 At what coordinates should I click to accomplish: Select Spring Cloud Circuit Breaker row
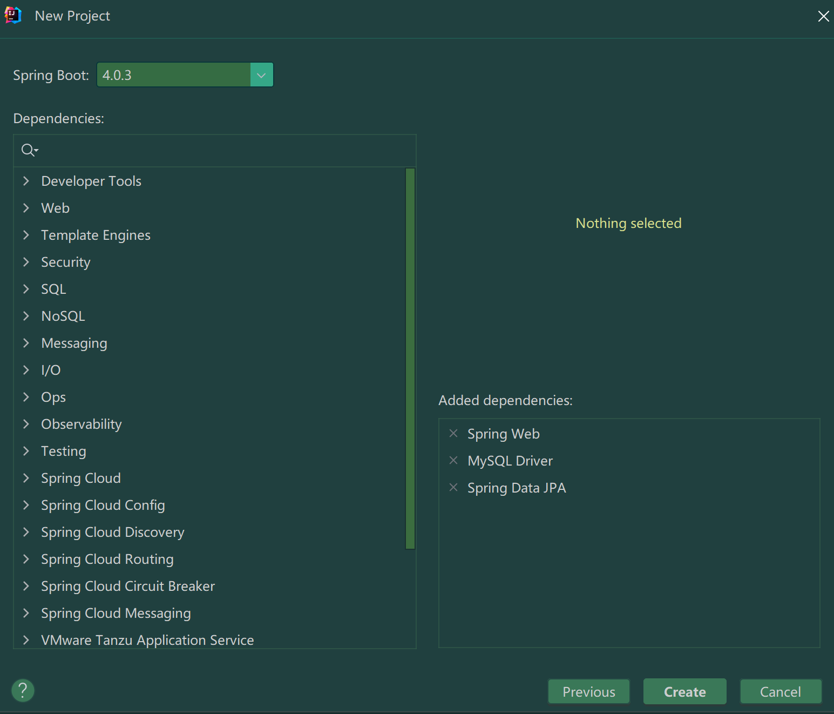coord(209,586)
